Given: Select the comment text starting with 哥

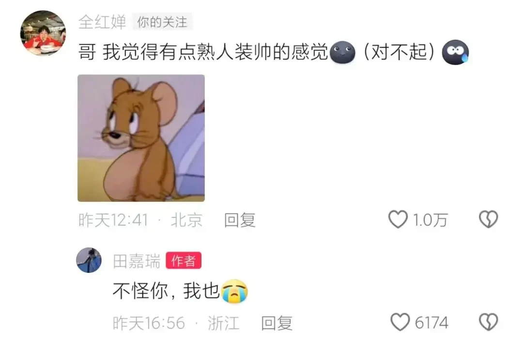Looking at the screenshot, I should [x=274, y=52].
